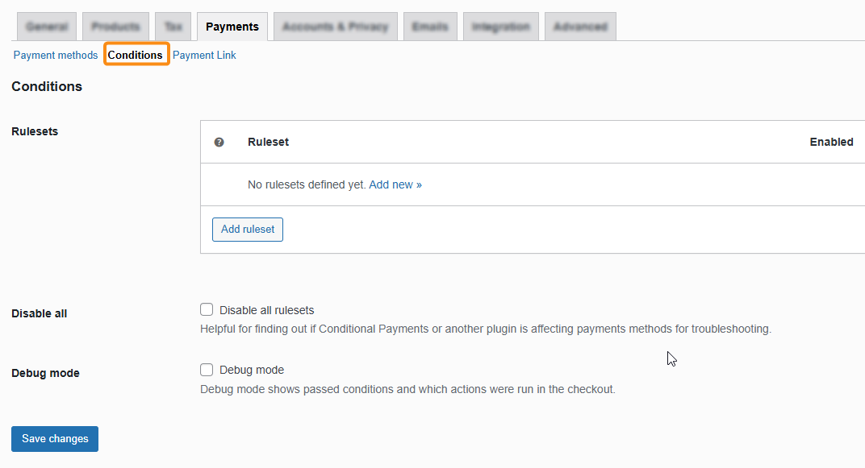Select the Payments tab

[232, 27]
